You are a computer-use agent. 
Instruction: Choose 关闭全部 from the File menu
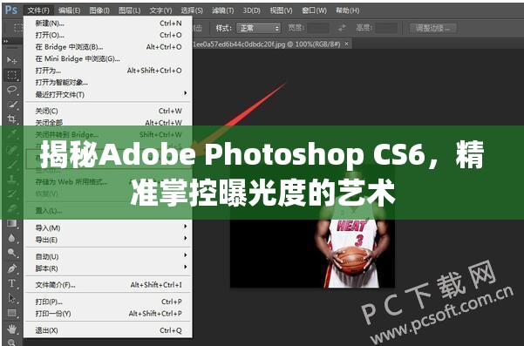tap(108, 123)
